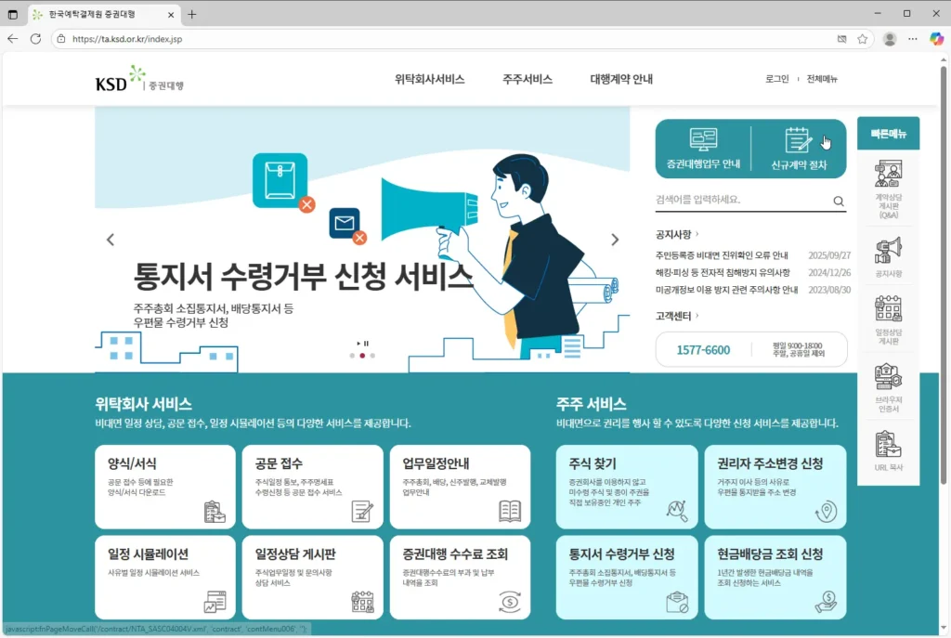Open the 권리자 주소변경 신청 card
951x638 pixels.
pyautogui.click(x=775, y=487)
